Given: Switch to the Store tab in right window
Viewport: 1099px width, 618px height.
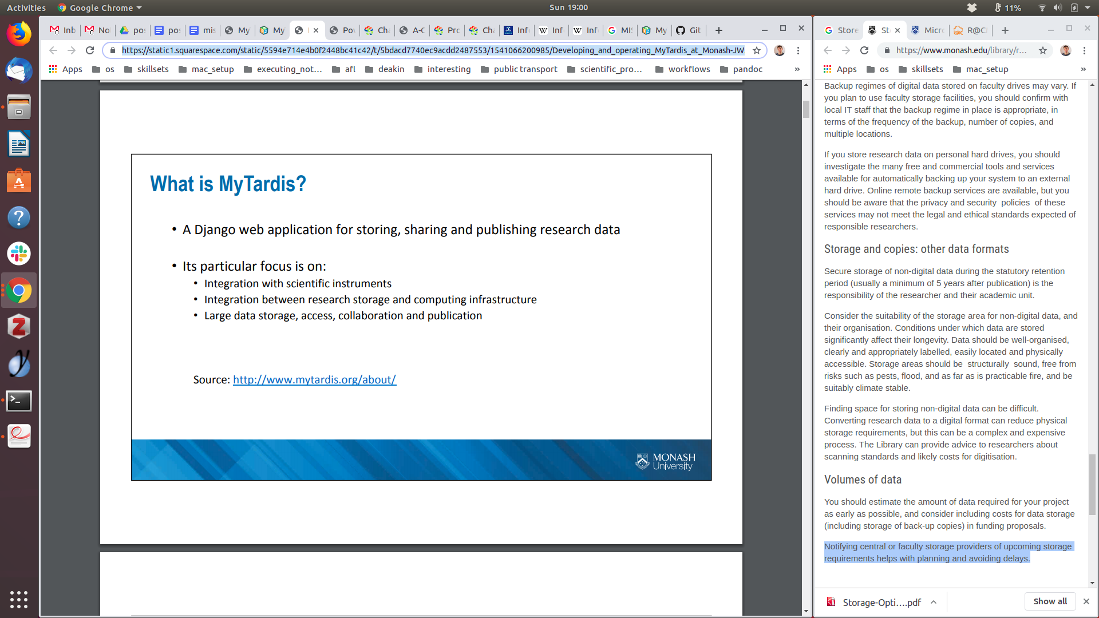Looking at the screenshot, I should coord(841,30).
